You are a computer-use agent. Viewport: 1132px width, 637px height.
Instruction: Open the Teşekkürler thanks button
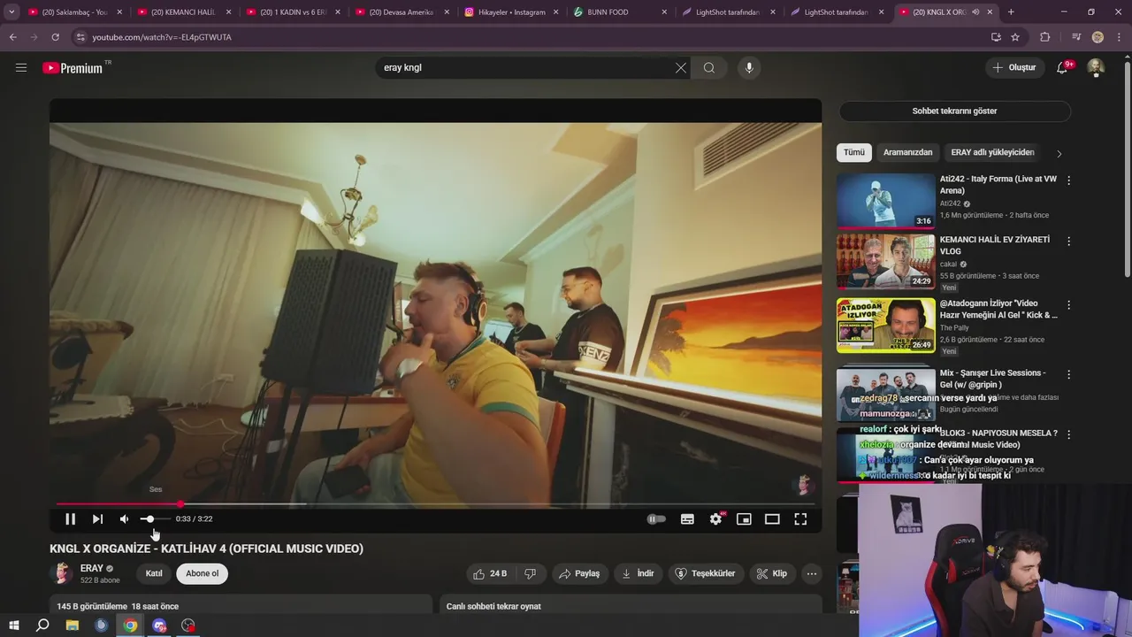click(706, 573)
